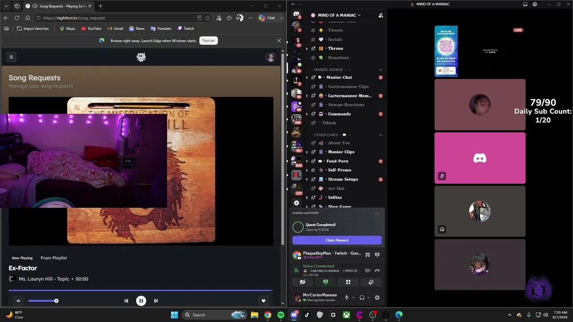Seek within the song progress bar
Screen dimensions: 573x322
click(140, 291)
